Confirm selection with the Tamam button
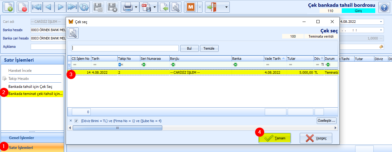Image resolution: width=392 pixels, height=152 pixels. (x=275, y=138)
